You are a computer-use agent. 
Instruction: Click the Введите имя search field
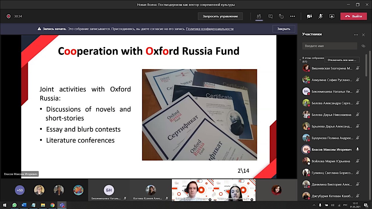point(329,46)
